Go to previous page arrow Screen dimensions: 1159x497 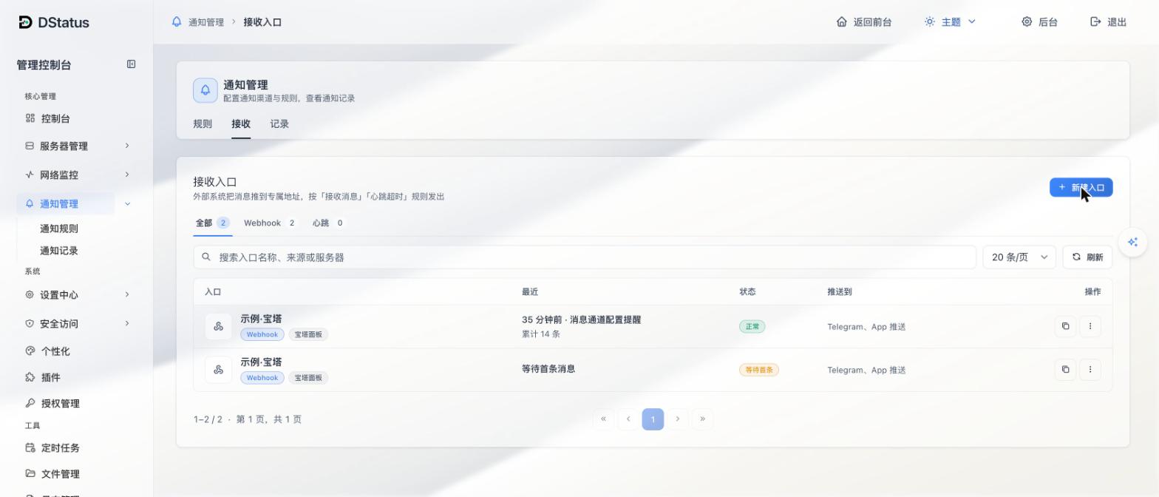(x=628, y=419)
